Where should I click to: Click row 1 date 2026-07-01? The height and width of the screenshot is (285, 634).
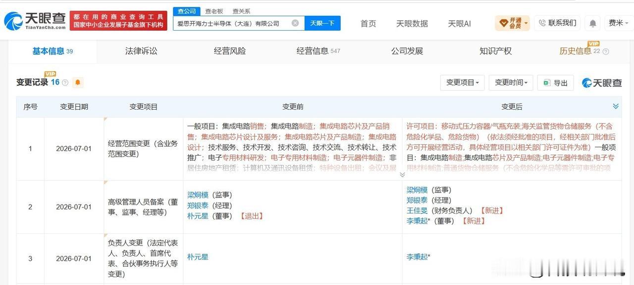coord(74,148)
